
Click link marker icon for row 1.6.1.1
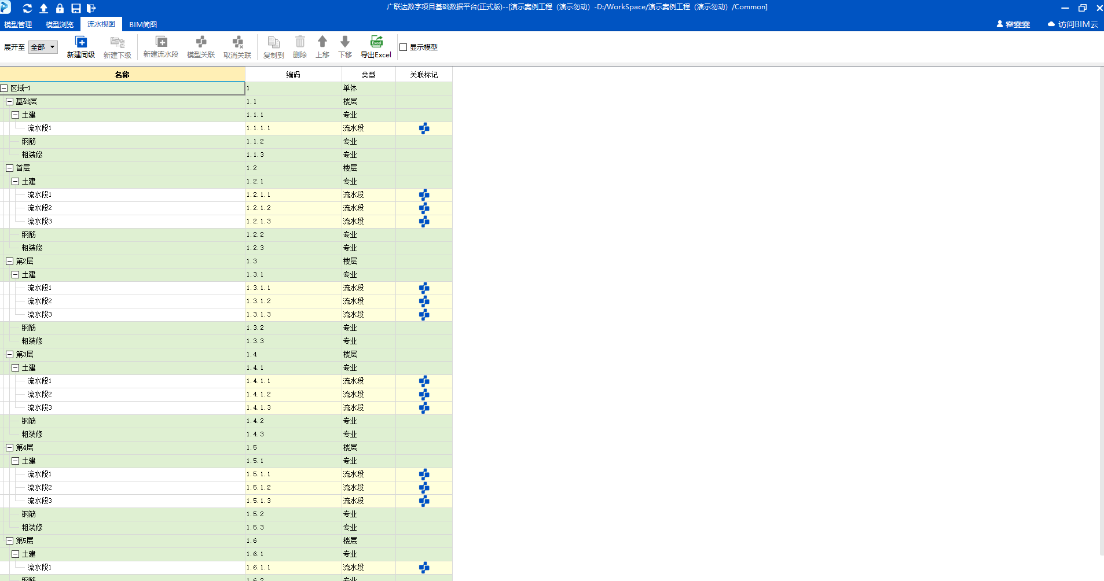424,568
